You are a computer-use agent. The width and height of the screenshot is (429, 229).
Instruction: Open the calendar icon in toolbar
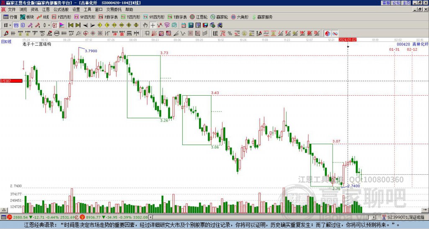click(x=183, y=25)
